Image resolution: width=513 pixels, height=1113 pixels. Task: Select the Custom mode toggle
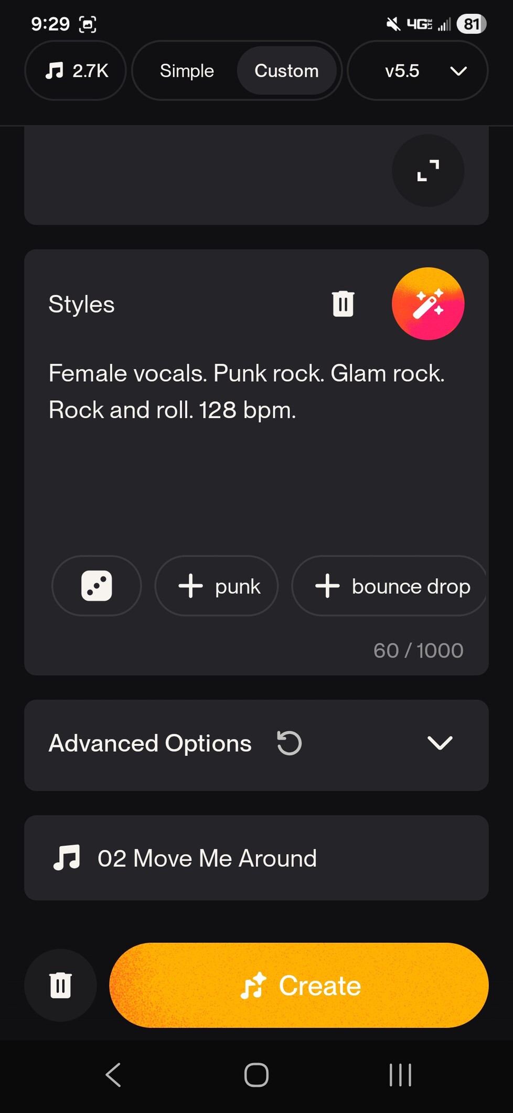[286, 70]
